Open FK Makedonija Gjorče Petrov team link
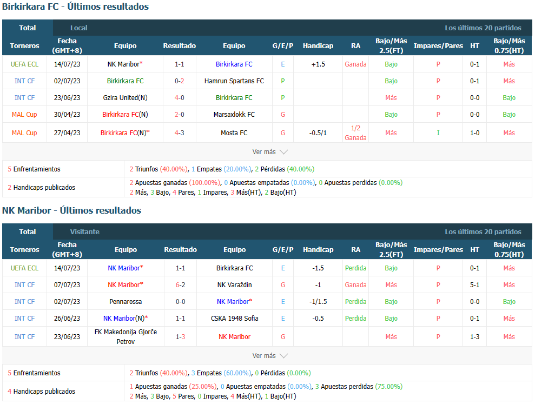The height and width of the screenshot is (404, 535). [x=126, y=336]
